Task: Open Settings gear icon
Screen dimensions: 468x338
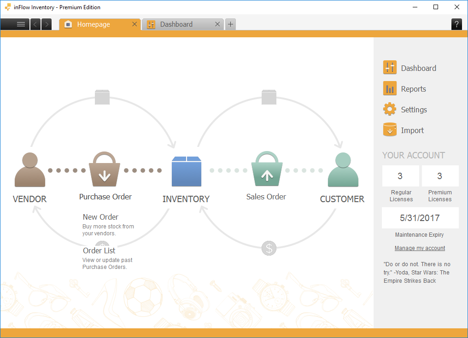Action: click(x=390, y=109)
